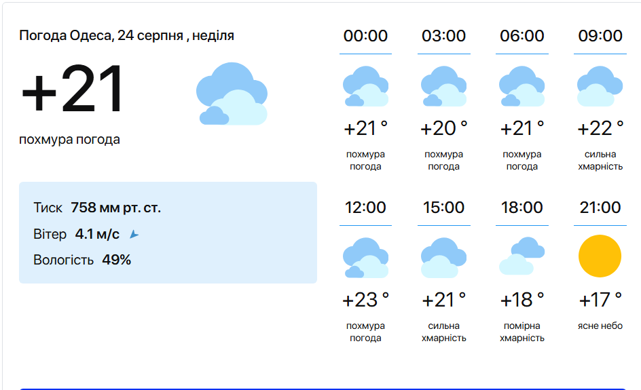641x390 pixels.
Task: Click the wind direction arrow icon
Action: [134, 235]
